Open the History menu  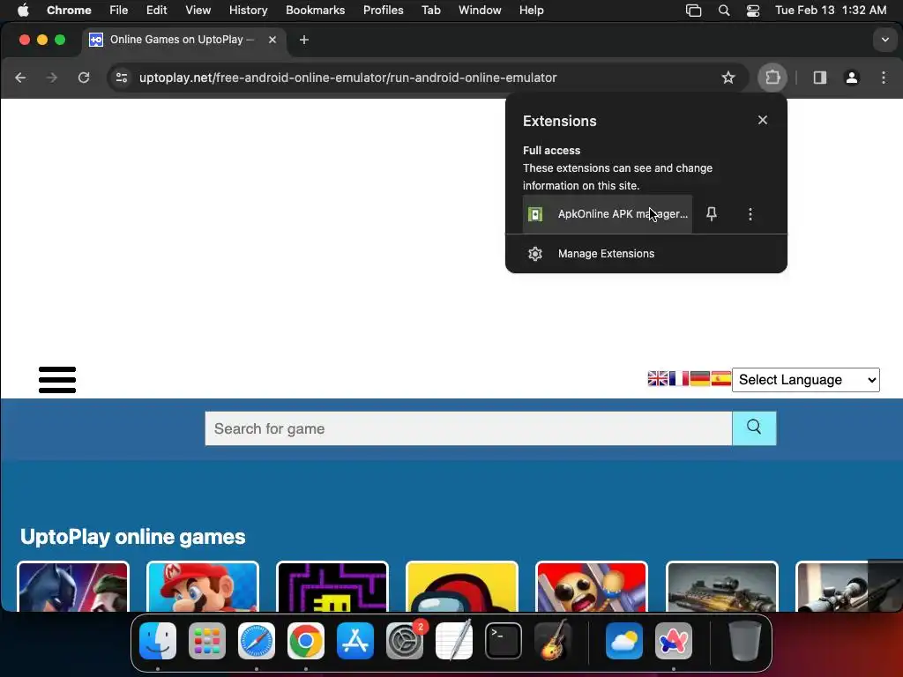(x=248, y=10)
